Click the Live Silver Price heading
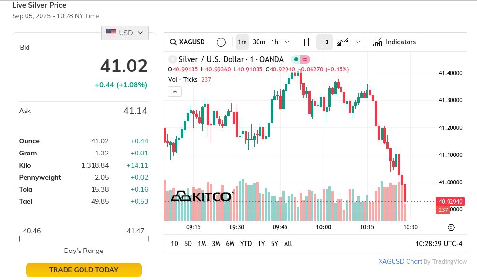Image resolution: width=477 pixels, height=280 pixels. [x=39, y=5]
